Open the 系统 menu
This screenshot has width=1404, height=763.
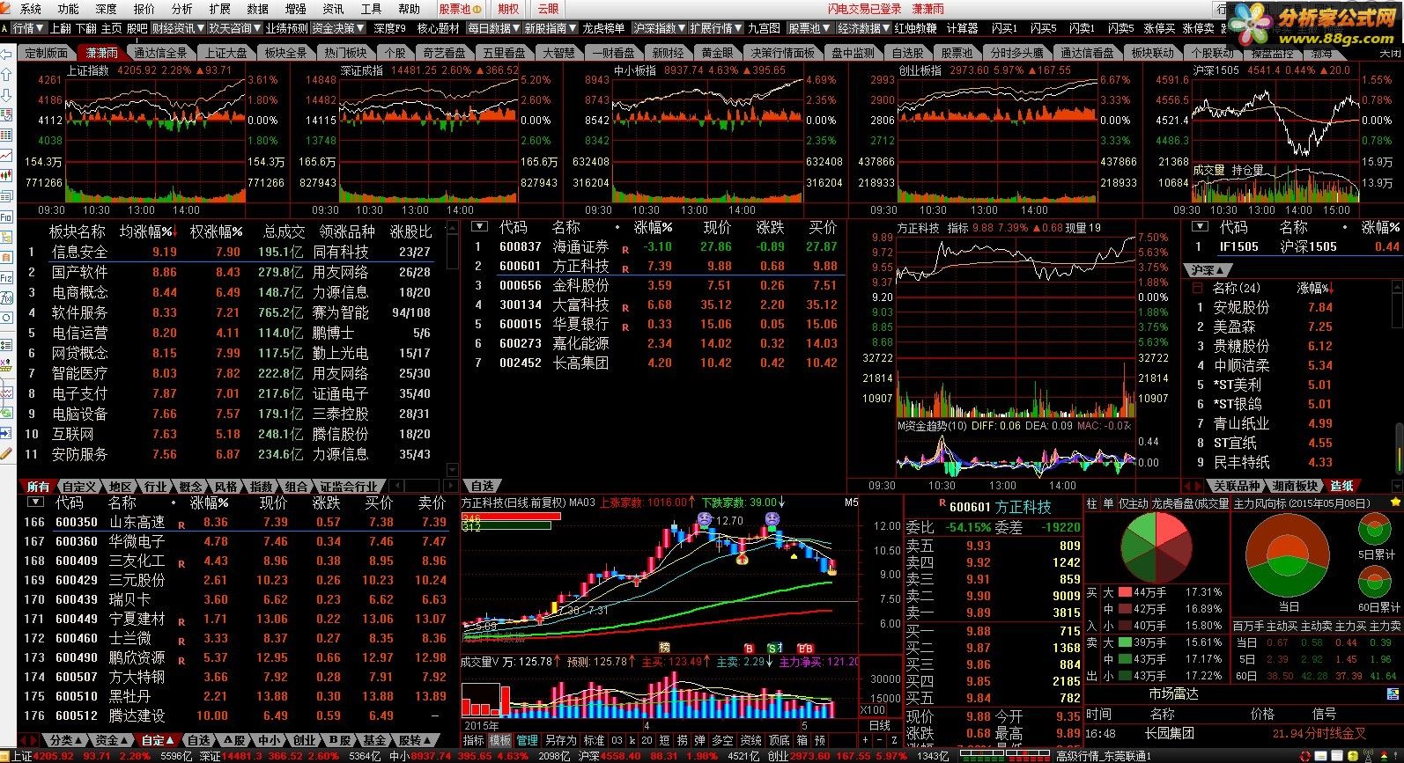pos(30,9)
